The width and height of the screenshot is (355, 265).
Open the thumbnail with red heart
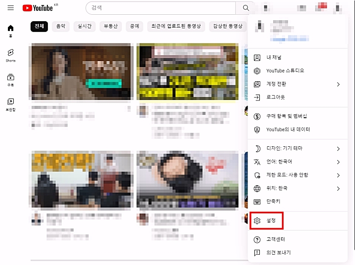[187, 179]
